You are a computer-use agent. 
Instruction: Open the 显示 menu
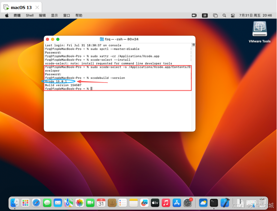coord(54,16)
